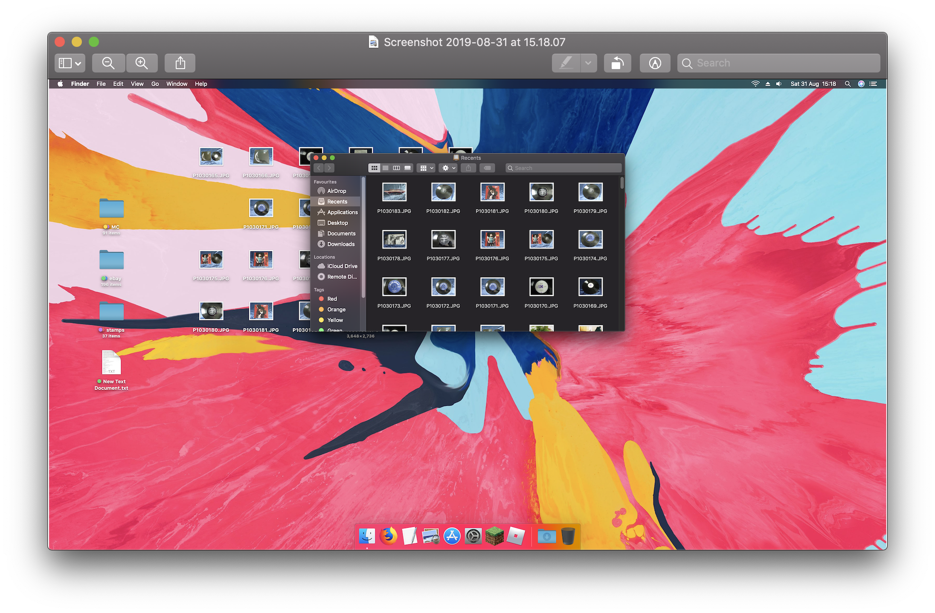Click the volume icon in menu bar
Image resolution: width=935 pixels, height=613 pixels.
(x=779, y=84)
